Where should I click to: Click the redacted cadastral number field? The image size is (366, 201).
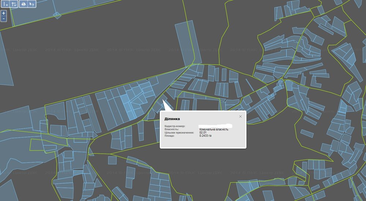(x=216, y=126)
